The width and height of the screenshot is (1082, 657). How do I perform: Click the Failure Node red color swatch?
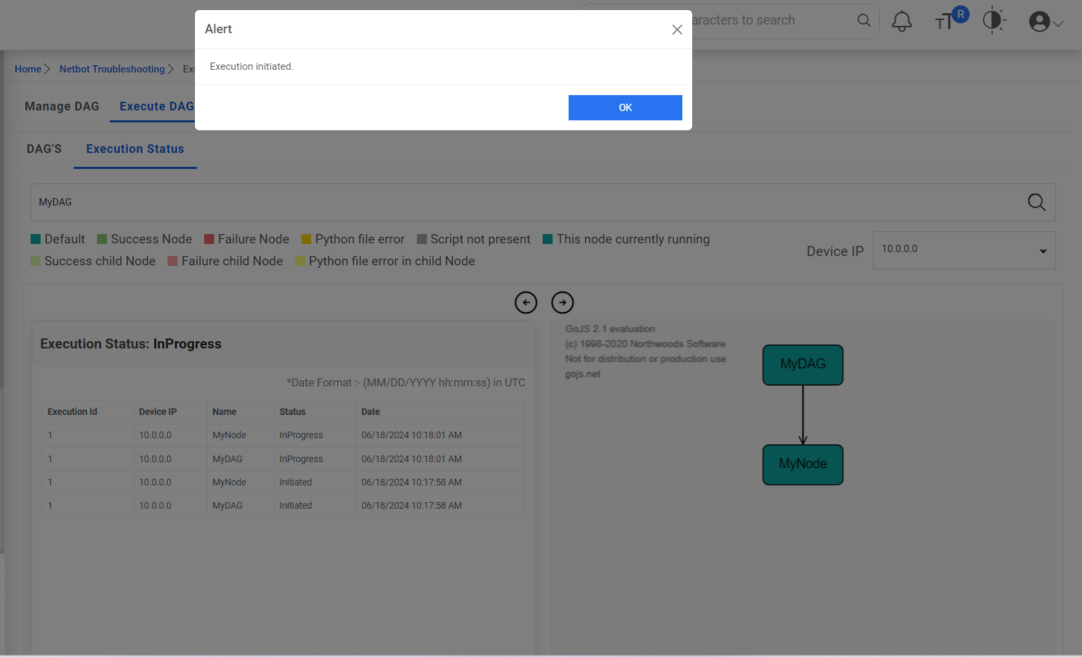[x=209, y=239]
